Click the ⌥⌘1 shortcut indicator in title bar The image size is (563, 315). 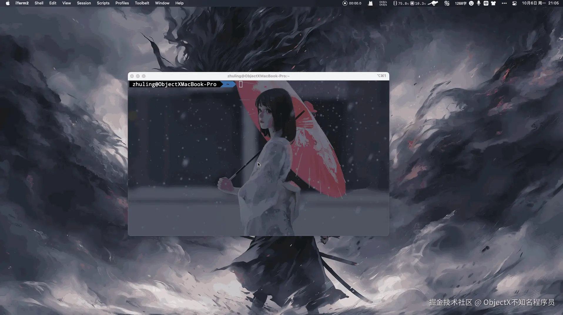(x=382, y=76)
